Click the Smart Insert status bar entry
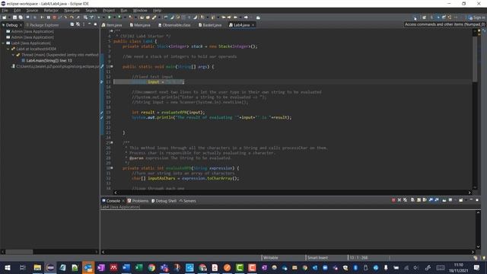 click(317, 257)
